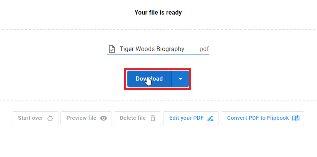Click the Your file is ready heading
Image resolution: width=317 pixels, height=157 pixels.
coord(158,13)
